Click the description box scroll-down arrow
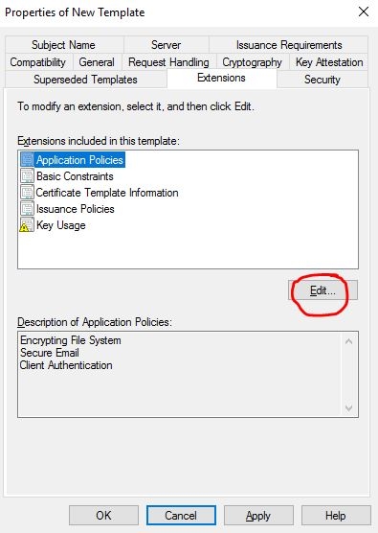The width and height of the screenshot is (378, 533). coord(349,408)
